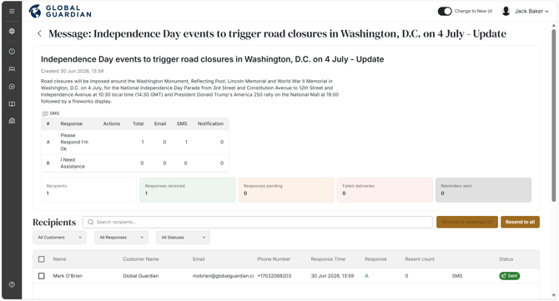Open the alerts info icon in sidebar
This screenshot has width=559, height=301.
point(12,52)
